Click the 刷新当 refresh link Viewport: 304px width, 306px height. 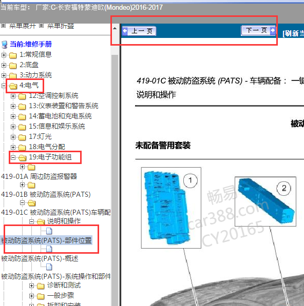point(293,33)
